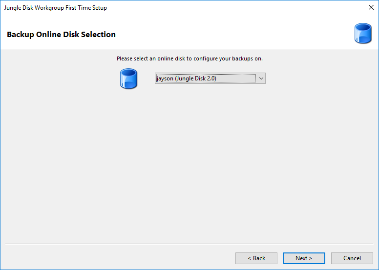Close the setup window with X
Viewport: 379px width, 270px height.
point(371,7)
